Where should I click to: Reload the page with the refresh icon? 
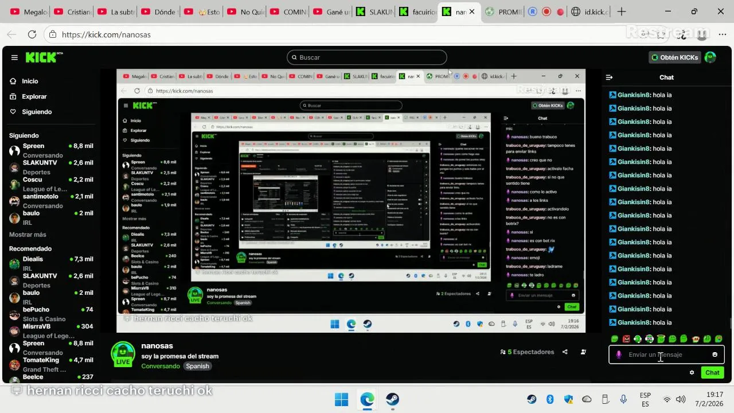click(x=32, y=34)
